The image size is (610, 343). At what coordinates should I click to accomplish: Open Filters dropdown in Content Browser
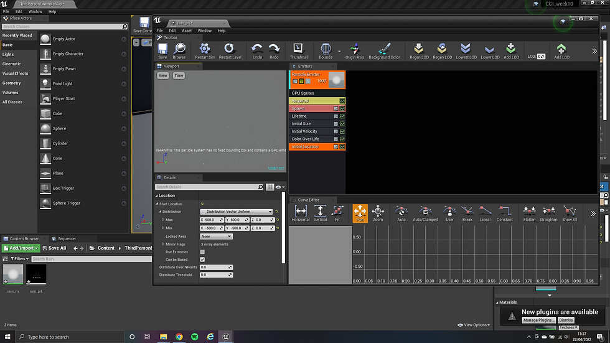(x=19, y=258)
